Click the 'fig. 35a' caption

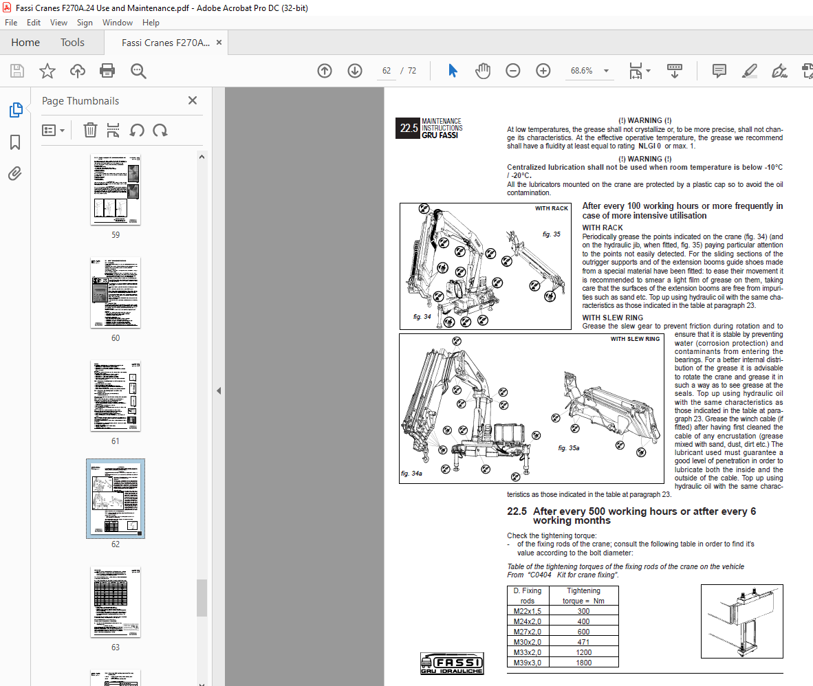pyautogui.click(x=568, y=447)
